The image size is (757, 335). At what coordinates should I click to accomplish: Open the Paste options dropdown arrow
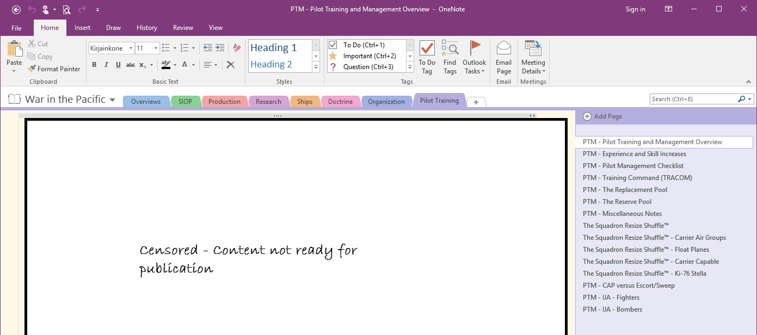[x=14, y=71]
